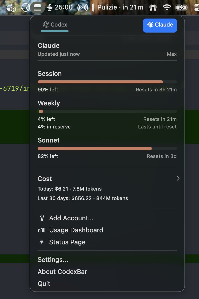
Task: Select About CodexBar
Action: (x=62, y=272)
